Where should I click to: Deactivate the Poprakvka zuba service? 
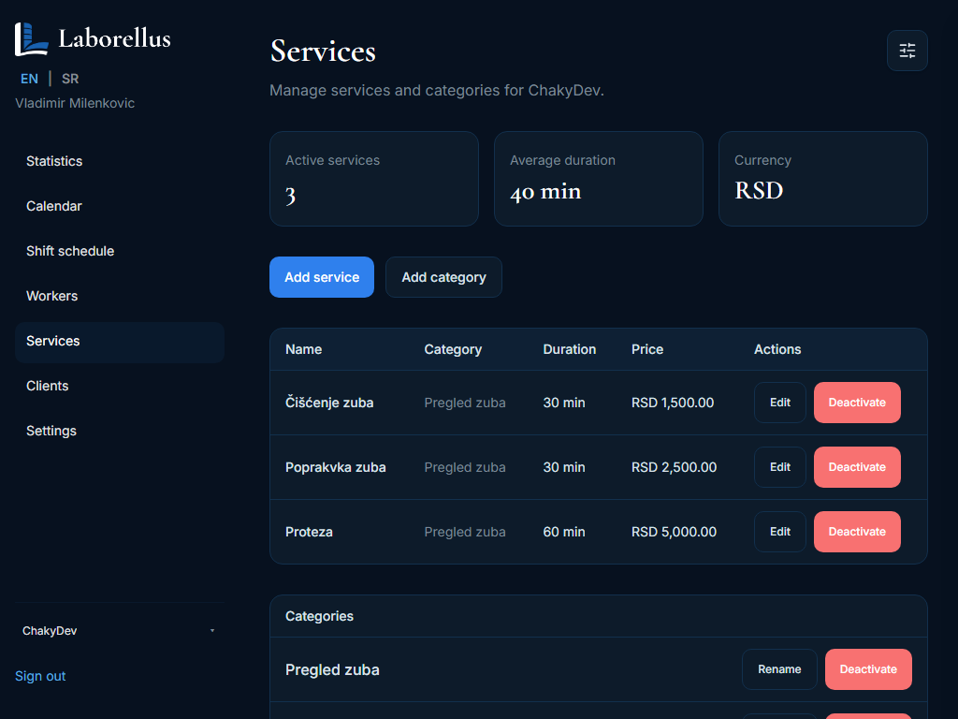[857, 468]
